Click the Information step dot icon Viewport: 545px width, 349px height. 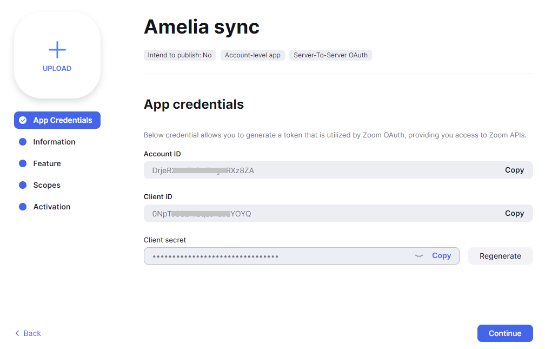pos(23,142)
